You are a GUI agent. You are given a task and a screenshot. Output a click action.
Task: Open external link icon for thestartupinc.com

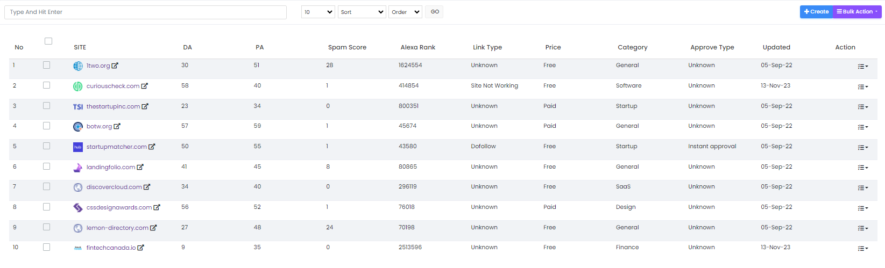click(145, 106)
